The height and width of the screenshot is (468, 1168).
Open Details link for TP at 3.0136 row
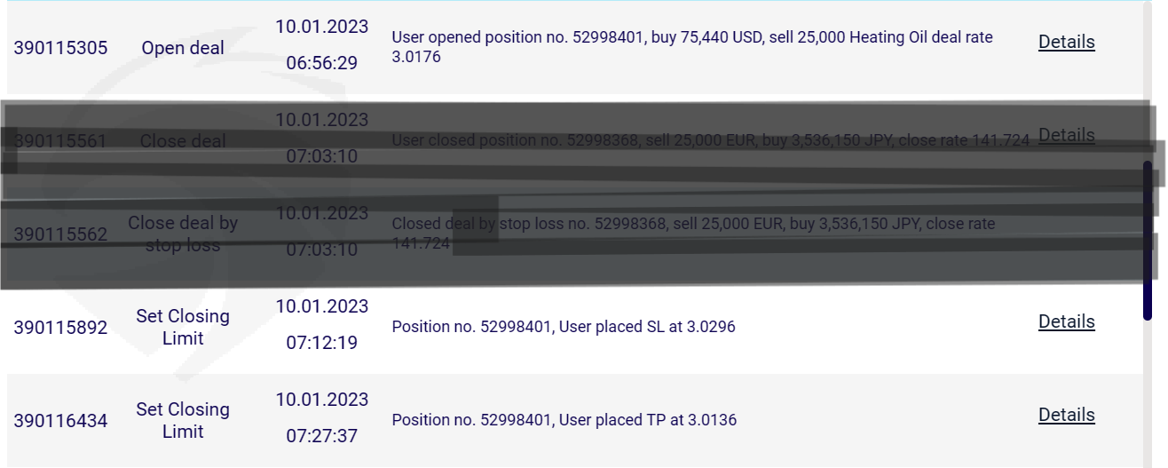click(1066, 415)
